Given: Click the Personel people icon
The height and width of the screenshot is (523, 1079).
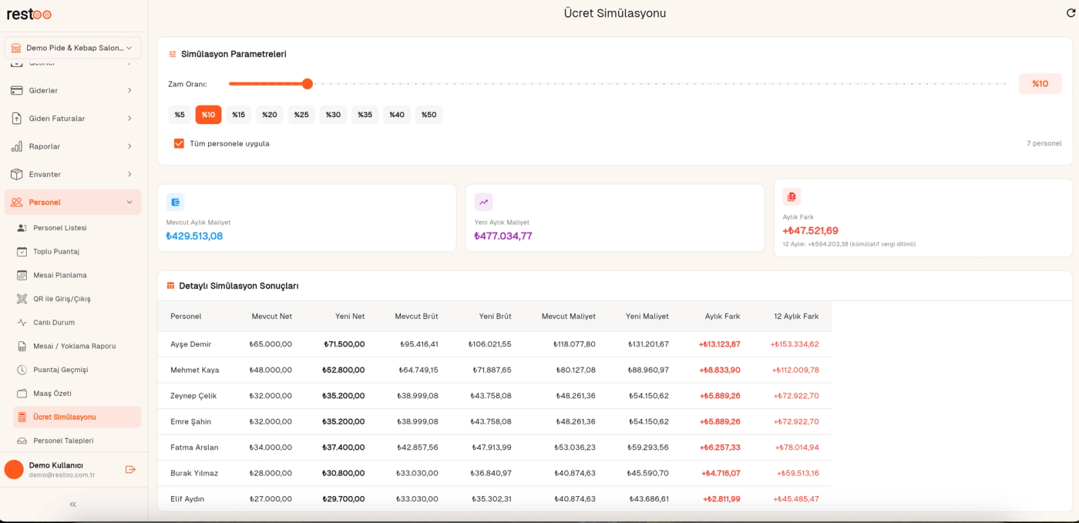Looking at the screenshot, I should (x=16, y=202).
